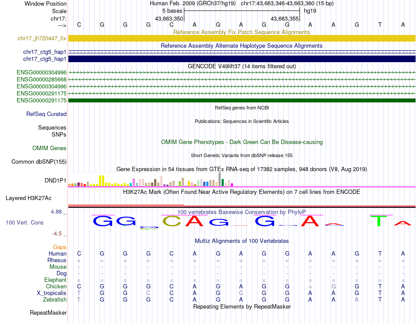Click the DND1P1 gene label

(x=55, y=181)
